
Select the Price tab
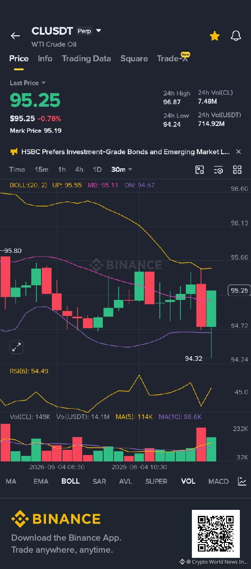[19, 59]
